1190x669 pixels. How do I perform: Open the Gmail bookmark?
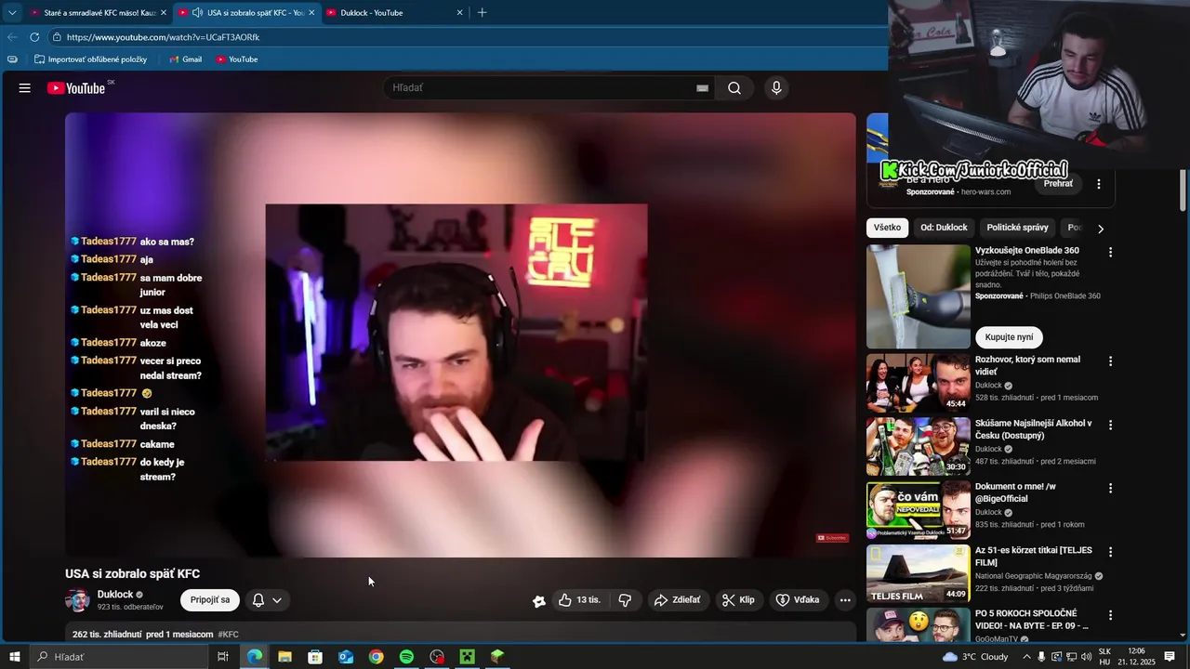pyautogui.click(x=185, y=59)
